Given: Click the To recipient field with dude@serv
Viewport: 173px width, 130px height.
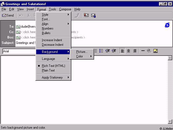Looking at the screenshot, I should pyautogui.click(x=28, y=27).
